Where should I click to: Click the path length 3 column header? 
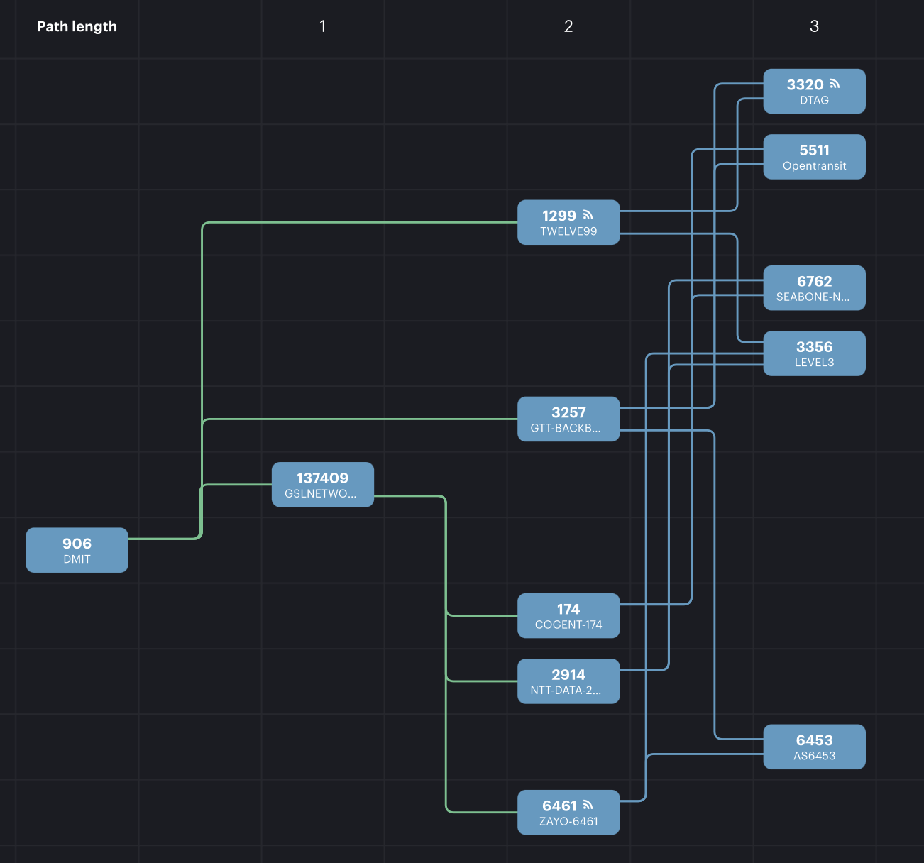(x=814, y=26)
